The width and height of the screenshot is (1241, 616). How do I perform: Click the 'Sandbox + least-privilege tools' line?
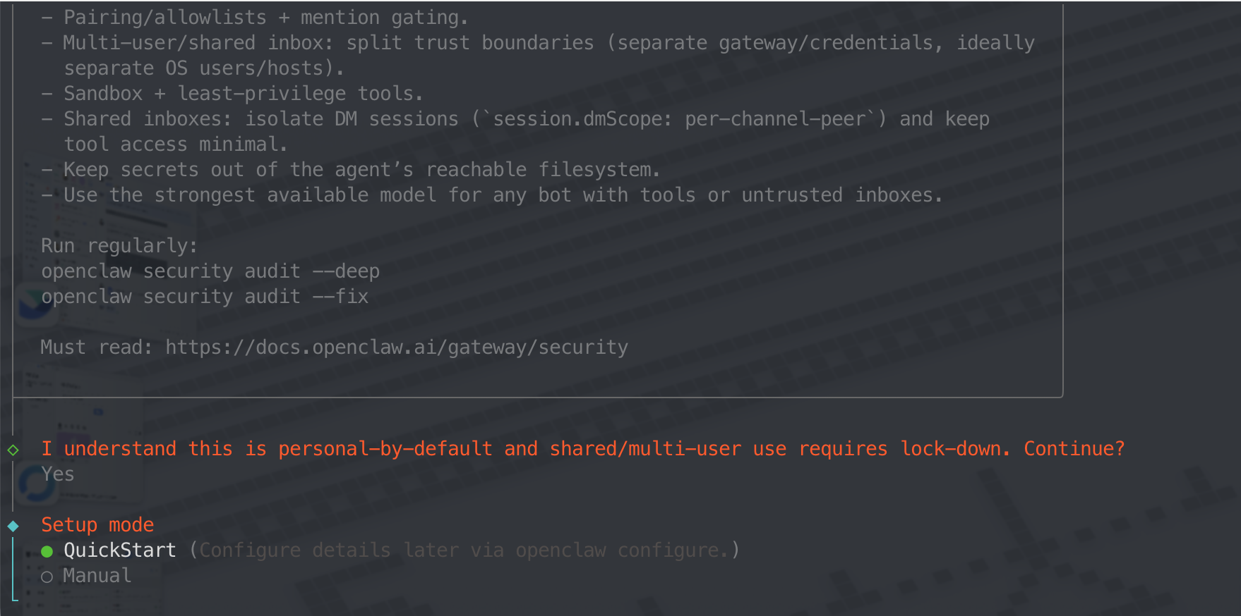click(x=243, y=94)
